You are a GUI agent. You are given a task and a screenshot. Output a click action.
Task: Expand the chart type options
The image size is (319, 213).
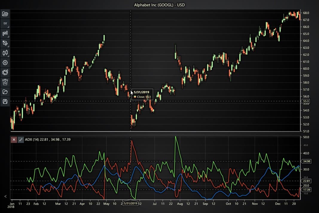point(8,56)
